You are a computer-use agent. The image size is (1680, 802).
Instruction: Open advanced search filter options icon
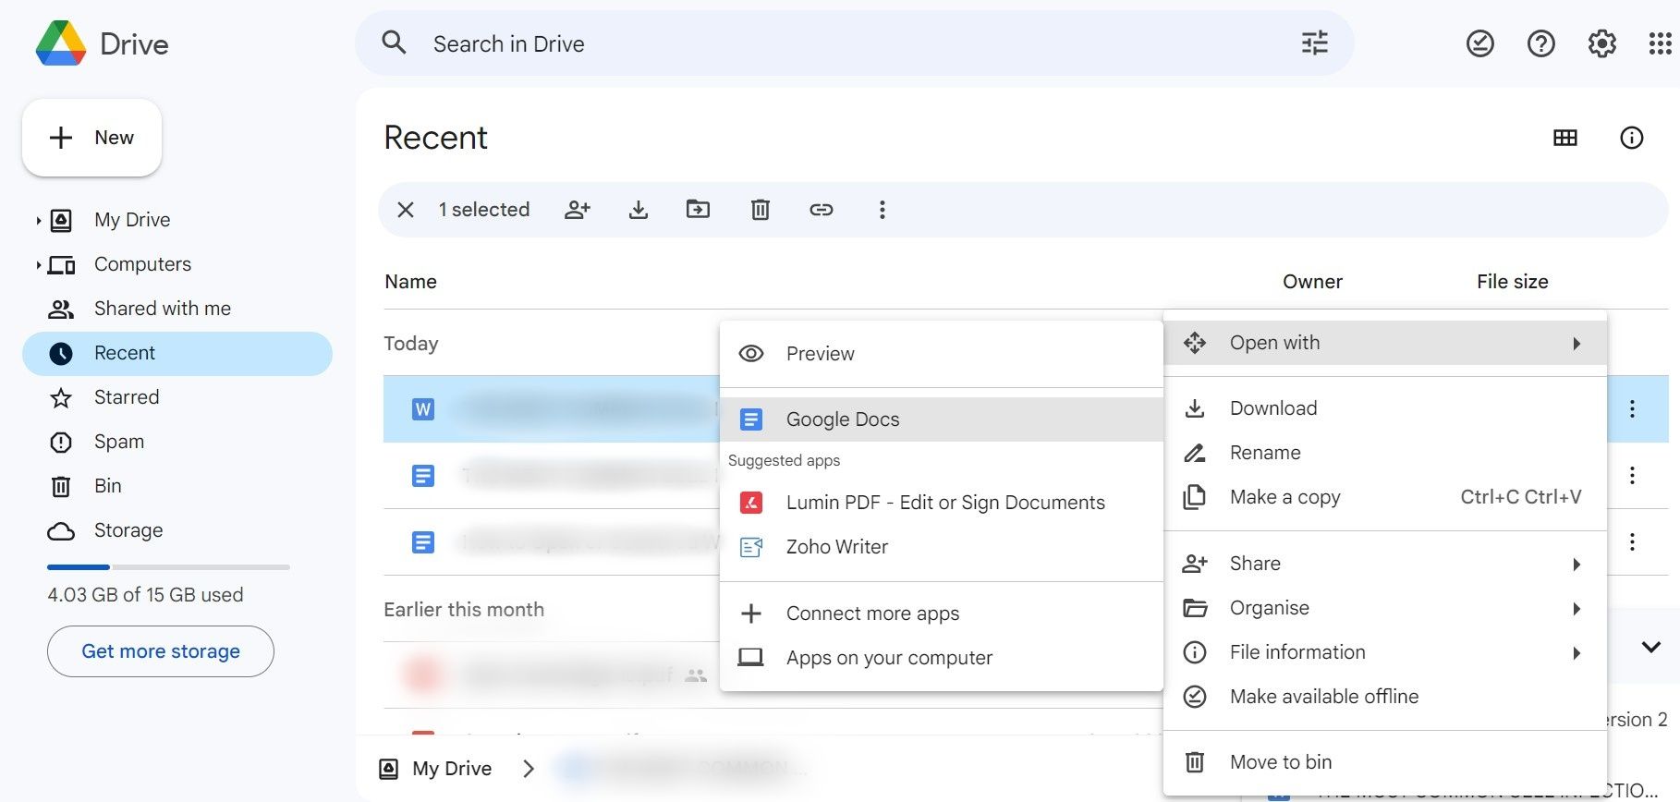point(1314,43)
